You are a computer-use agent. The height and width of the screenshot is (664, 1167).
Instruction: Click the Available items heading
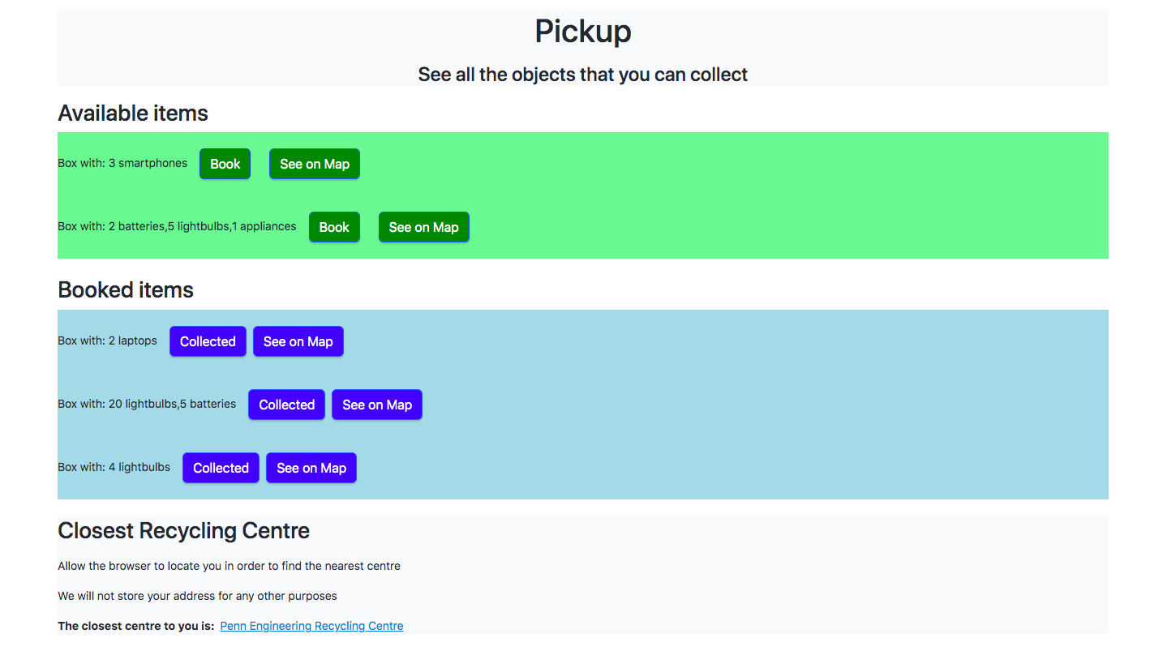133,114
